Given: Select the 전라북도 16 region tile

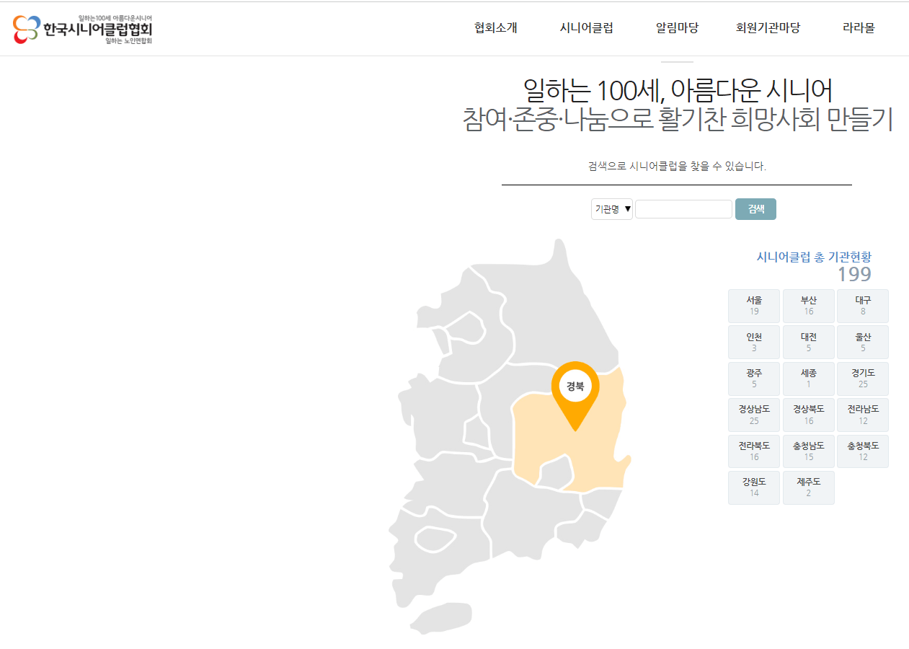Looking at the screenshot, I should coord(754,451).
